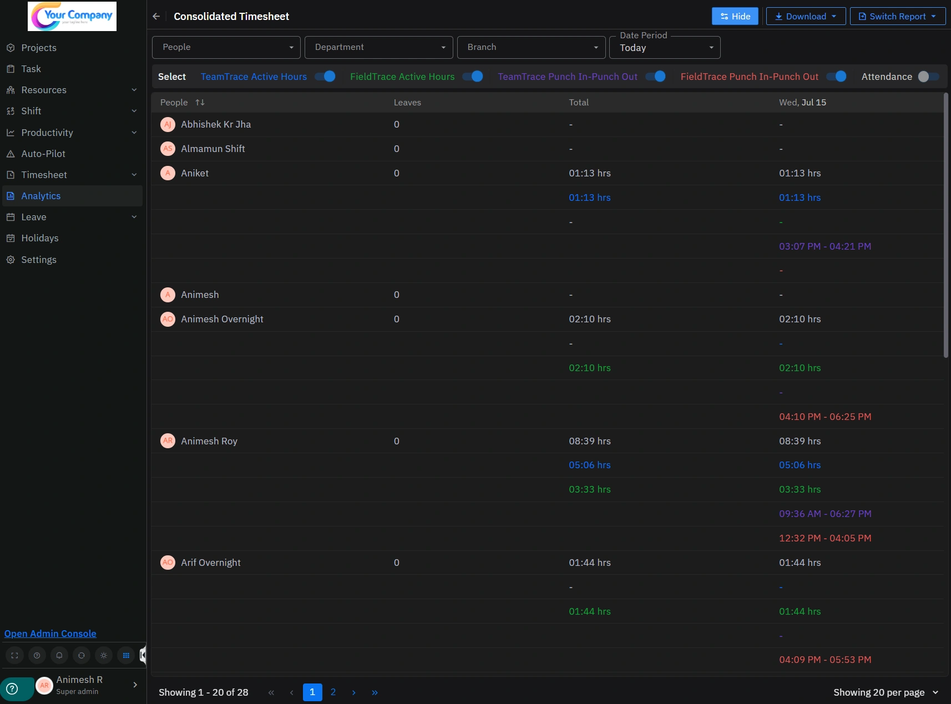Disable TeamTrace Punch In-Punch Out
The width and height of the screenshot is (951, 704).
pyautogui.click(x=655, y=77)
